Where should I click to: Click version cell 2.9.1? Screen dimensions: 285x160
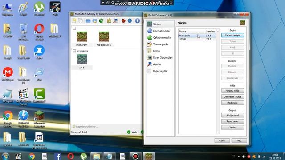click(208, 39)
